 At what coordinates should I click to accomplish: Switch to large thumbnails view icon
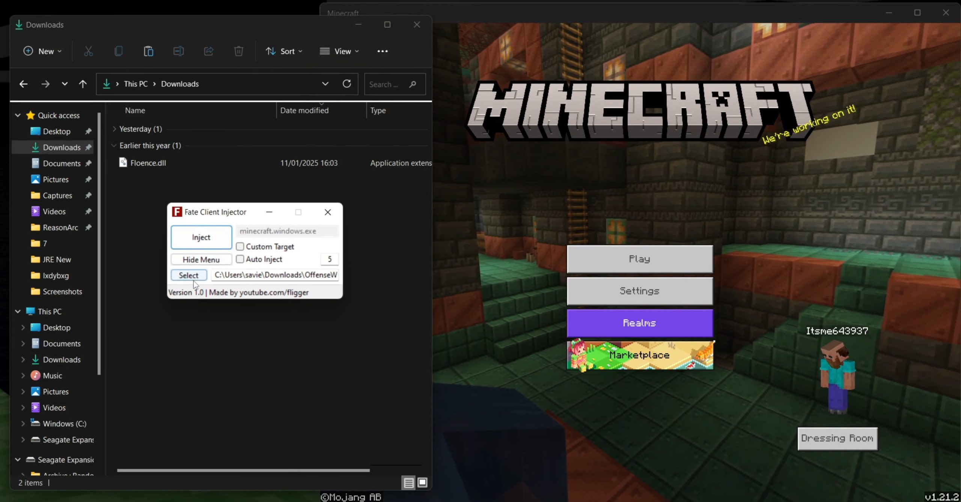coord(422,482)
